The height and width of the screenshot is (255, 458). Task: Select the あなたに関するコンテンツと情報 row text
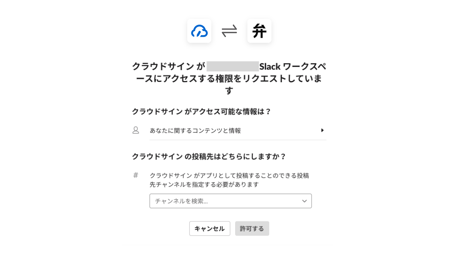(x=195, y=130)
